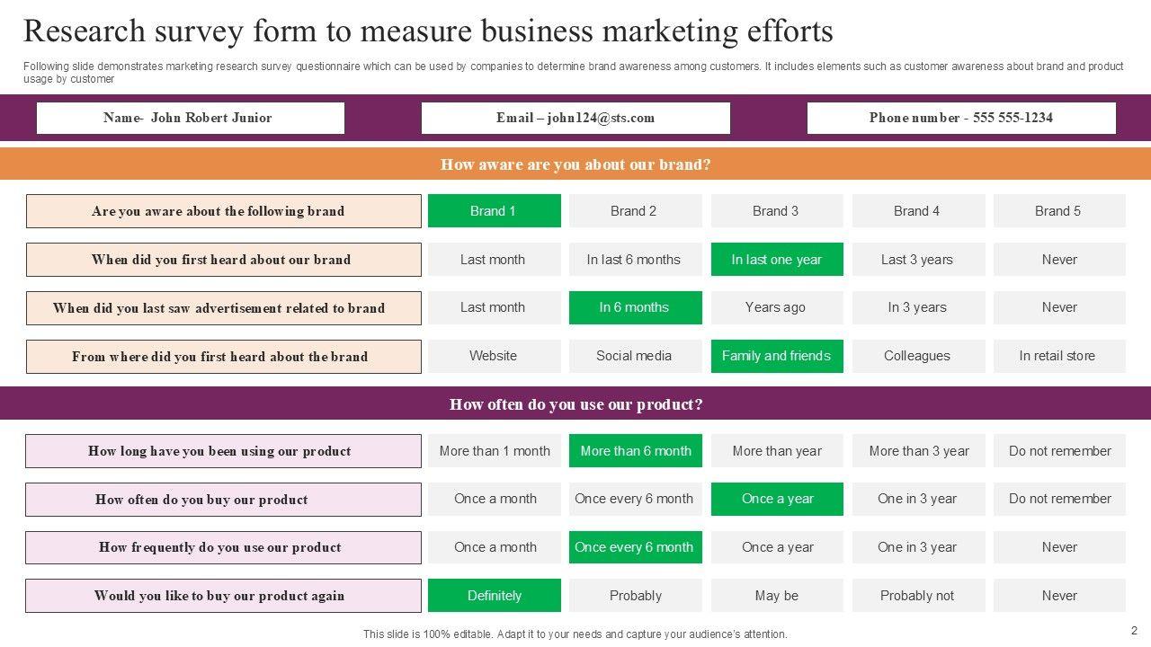
Task: Select the Brand 3 option
Action: pos(776,211)
